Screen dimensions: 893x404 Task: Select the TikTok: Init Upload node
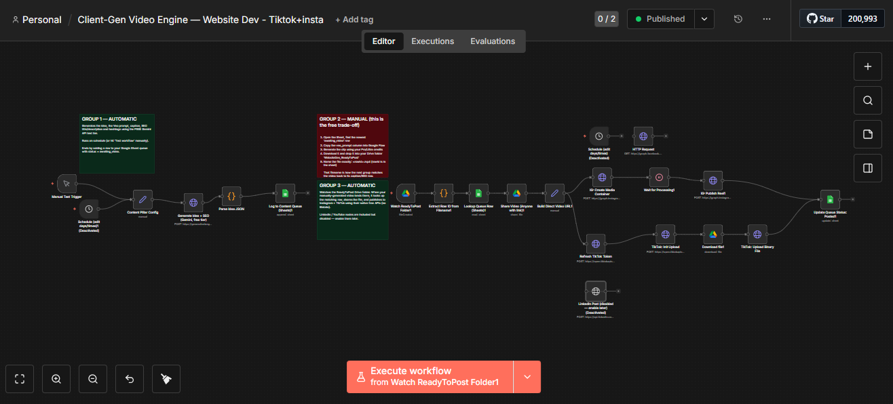pos(666,235)
